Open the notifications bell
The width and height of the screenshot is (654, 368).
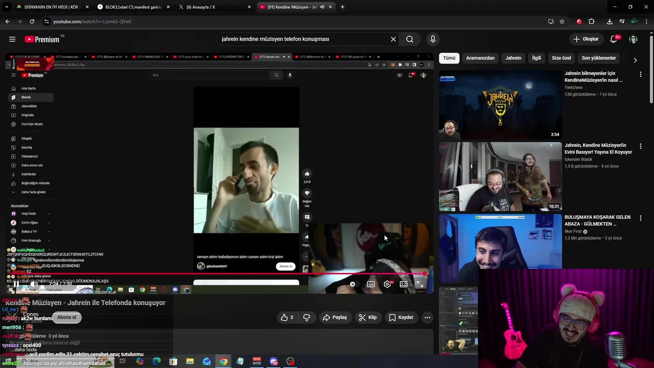614,39
